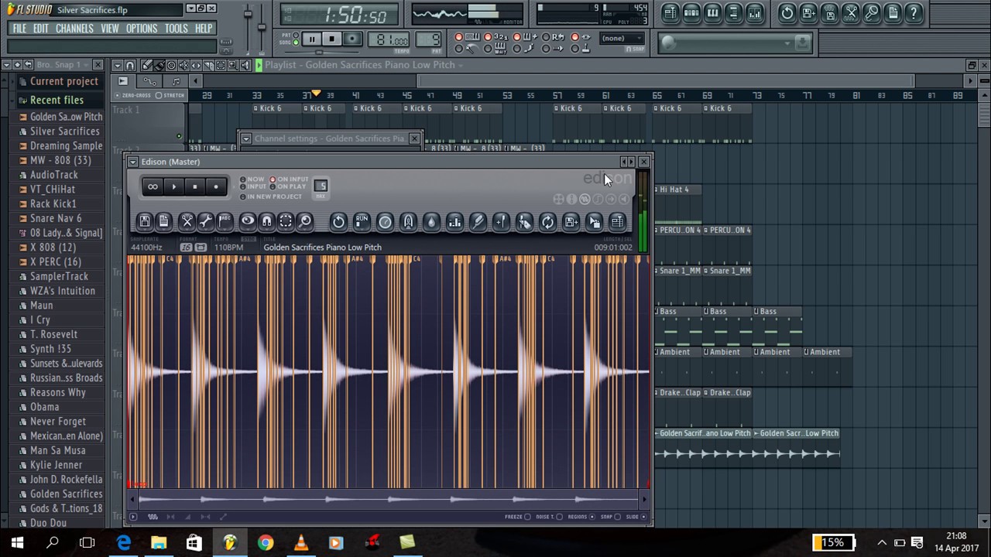991x557 pixels.
Task: Open Edison's Zoom magnifier menu
Action: point(305,222)
